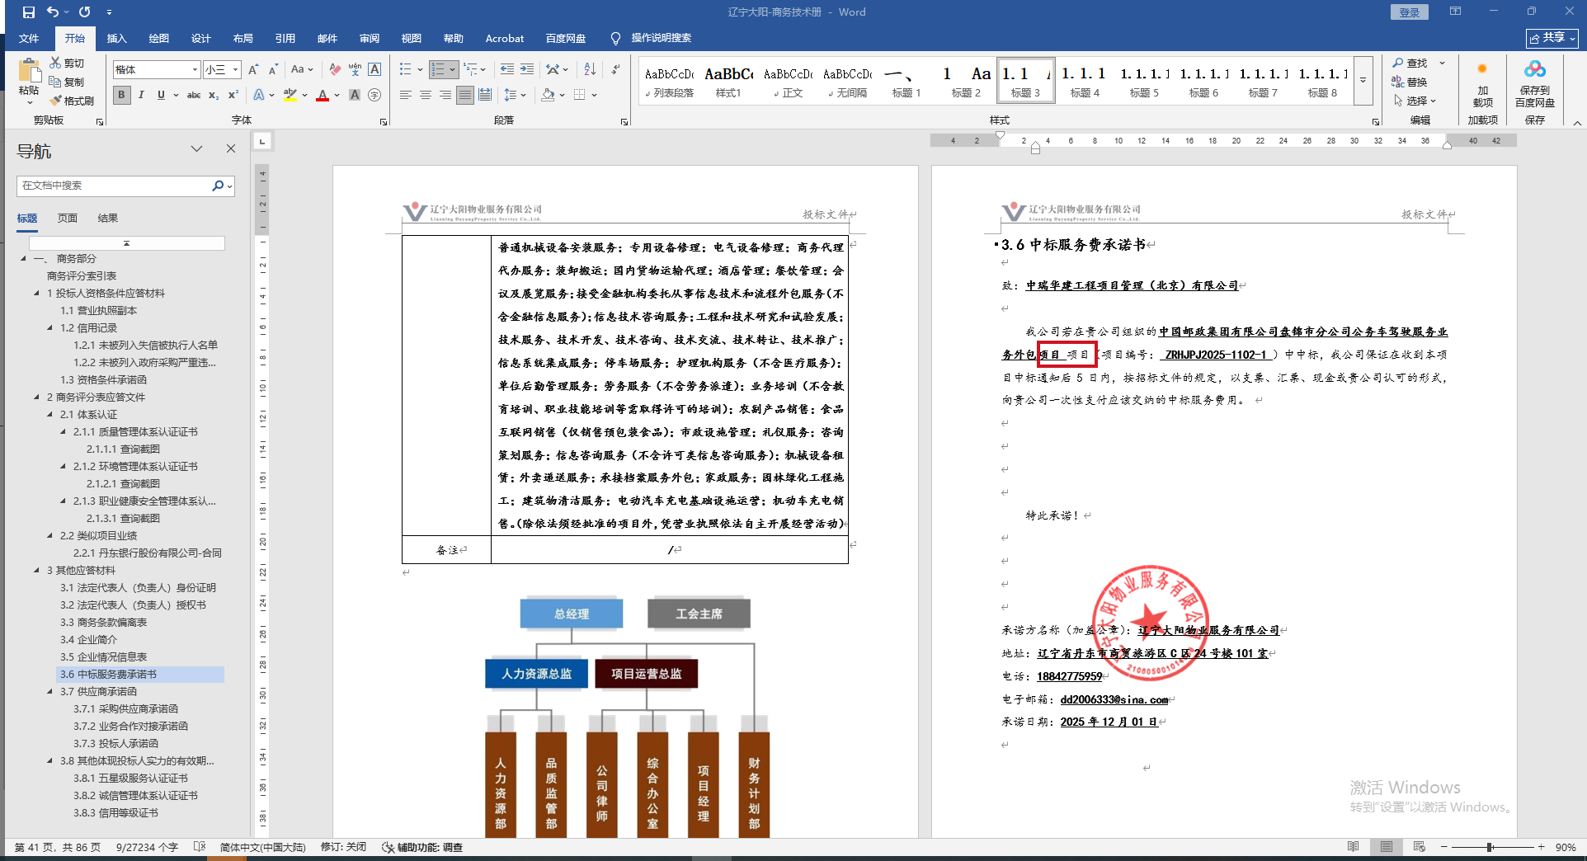Open the font size dropdown
Viewport: 1587px width, 861px height.
pos(235,69)
